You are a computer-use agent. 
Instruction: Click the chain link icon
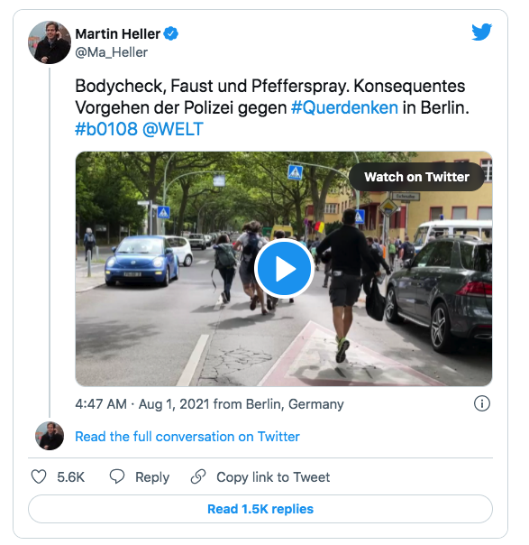tap(198, 476)
